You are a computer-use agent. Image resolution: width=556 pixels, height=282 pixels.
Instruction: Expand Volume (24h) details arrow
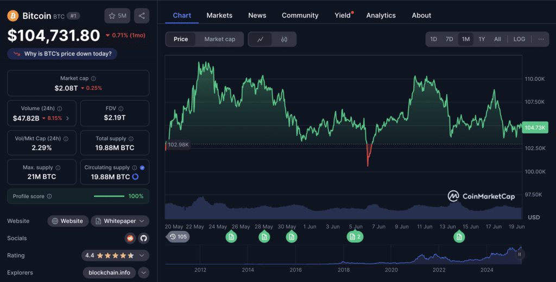[x=67, y=118]
